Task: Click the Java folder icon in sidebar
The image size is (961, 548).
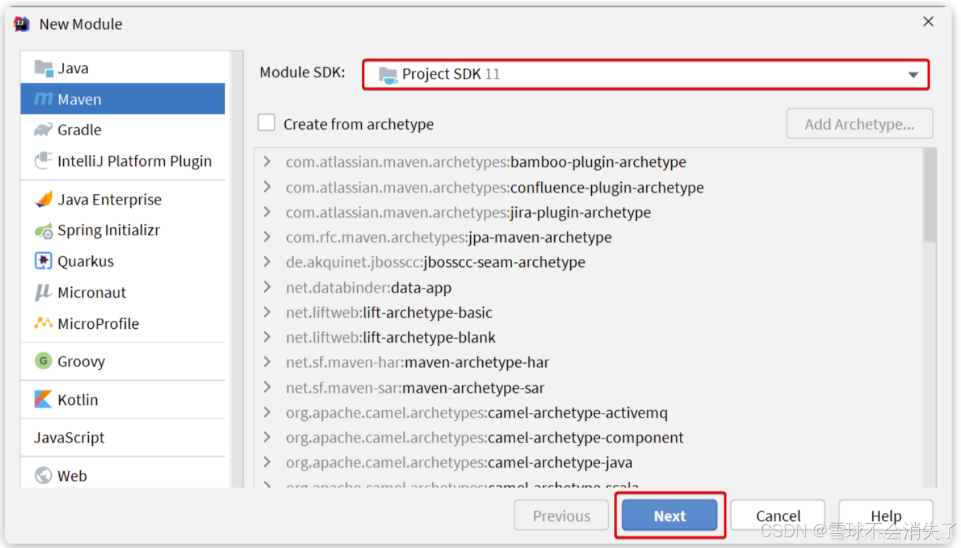Action: (x=43, y=68)
